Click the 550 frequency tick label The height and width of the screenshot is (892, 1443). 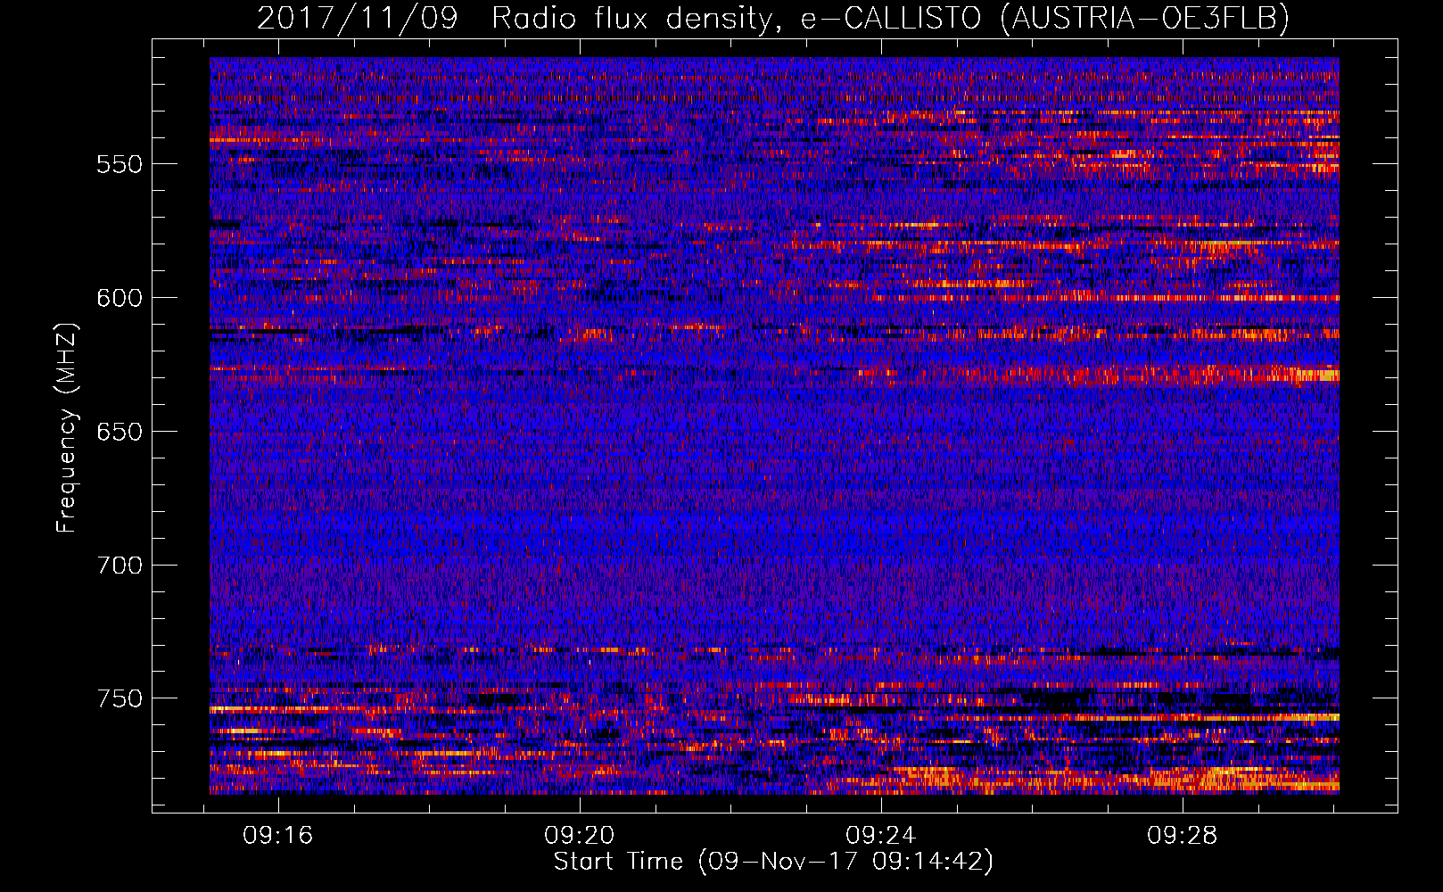pos(120,164)
